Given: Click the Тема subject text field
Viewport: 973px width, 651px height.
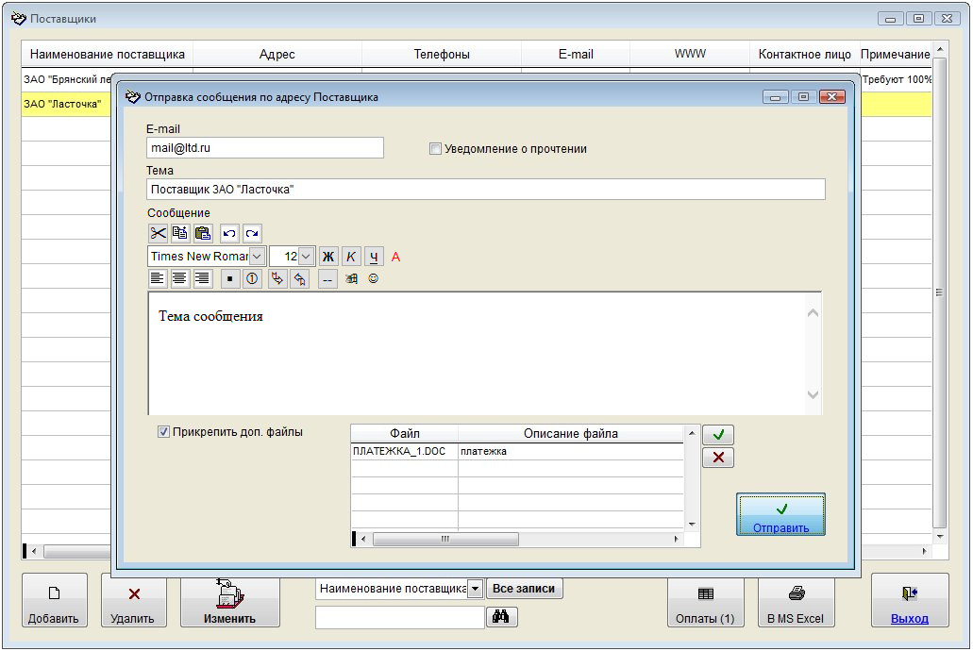Looking at the screenshot, I should pos(485,190).
